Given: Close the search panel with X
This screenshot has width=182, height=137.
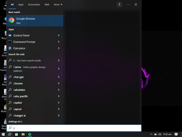Looking at the screenshot, I should click(136, 5).
